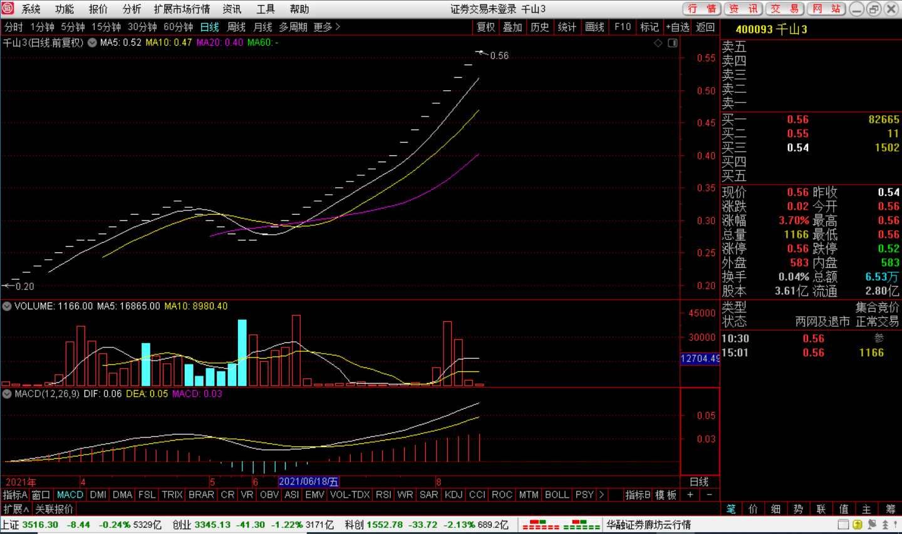Select the KDJ indicator tab
The image size is (902, 534).
(x=454, y=495)
